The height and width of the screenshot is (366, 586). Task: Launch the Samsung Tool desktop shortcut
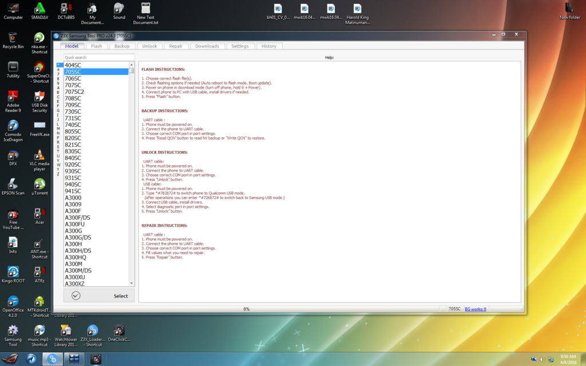(13, 331)
